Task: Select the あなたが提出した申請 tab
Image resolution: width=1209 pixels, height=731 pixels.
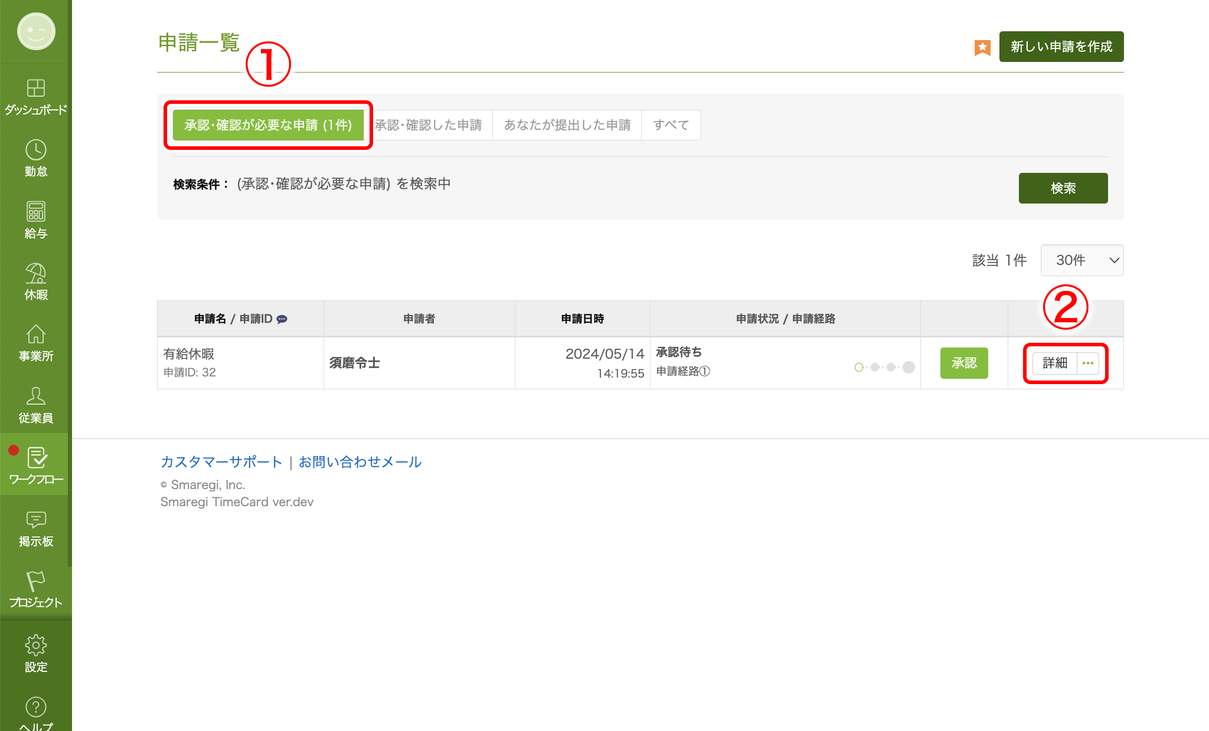Action: click(x=567, y=125)
